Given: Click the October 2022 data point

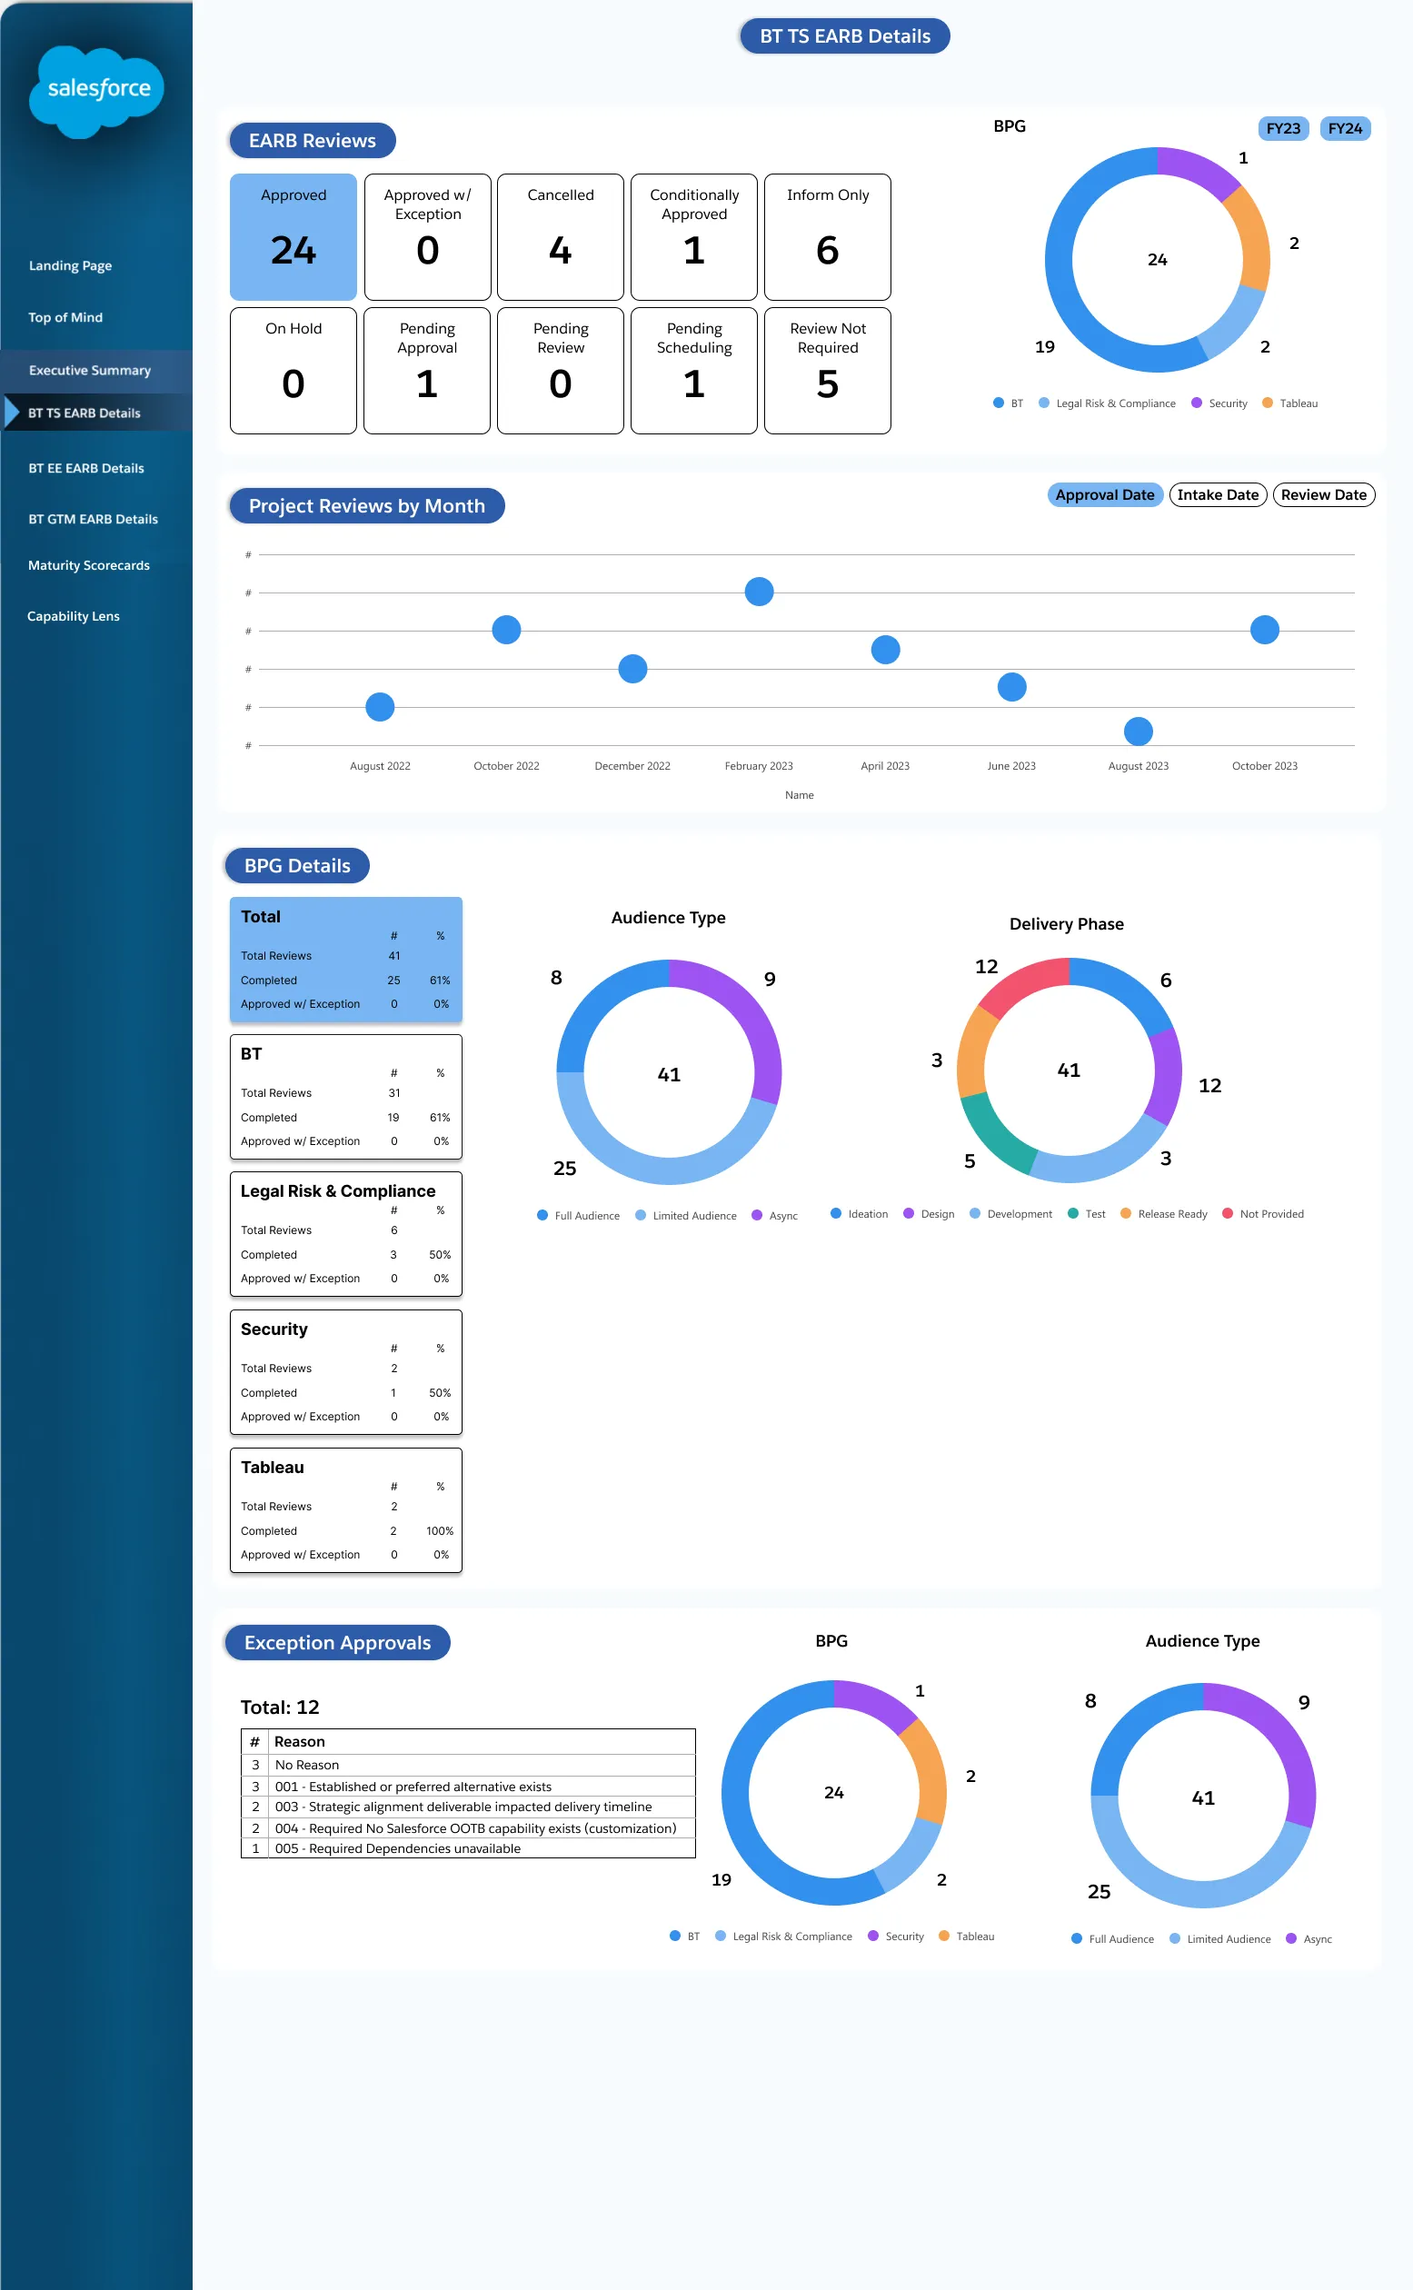Looking at the screenshot, I should [505, 629].
